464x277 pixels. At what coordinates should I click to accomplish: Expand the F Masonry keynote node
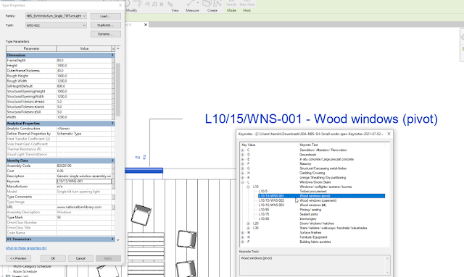243,164
